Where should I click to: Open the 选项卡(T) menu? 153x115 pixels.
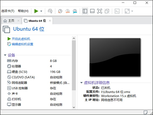coord(8,11)
